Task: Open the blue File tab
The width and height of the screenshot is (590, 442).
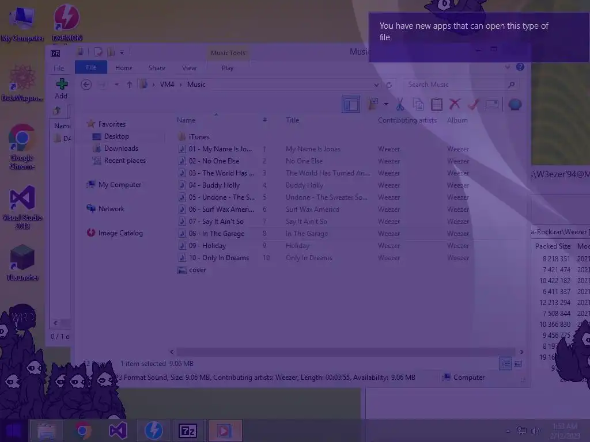Action: click(x=91, y=68)
